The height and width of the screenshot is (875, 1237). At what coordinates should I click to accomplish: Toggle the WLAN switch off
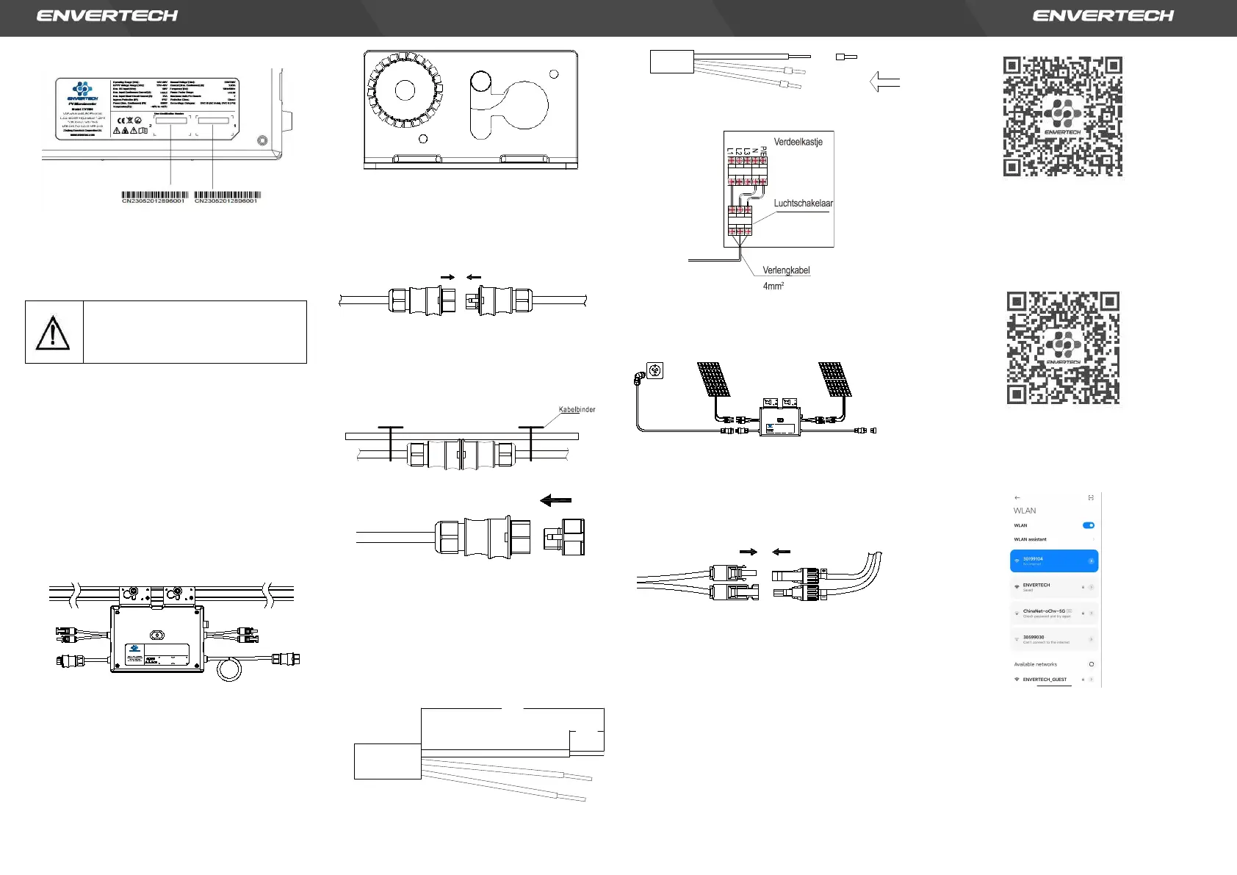point(1089,525)
